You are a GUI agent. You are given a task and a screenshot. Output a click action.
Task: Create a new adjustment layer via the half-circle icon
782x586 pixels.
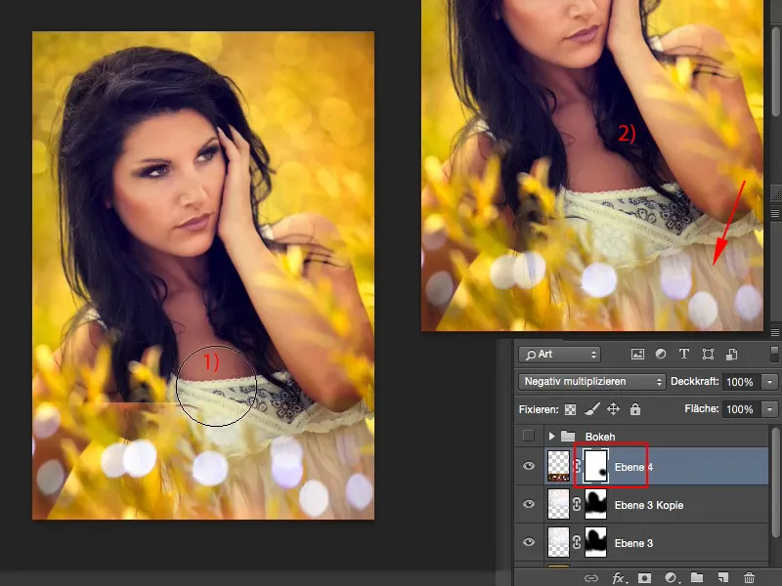click(x=670, y=578)
